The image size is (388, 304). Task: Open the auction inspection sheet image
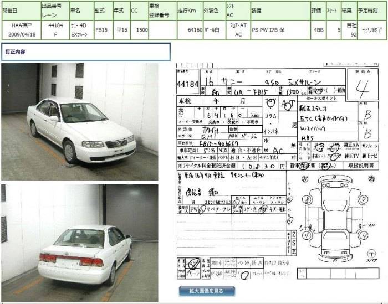(x=278, y=172)
